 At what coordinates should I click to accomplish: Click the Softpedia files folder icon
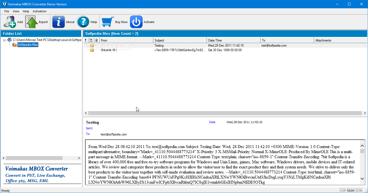pos(14,45)
